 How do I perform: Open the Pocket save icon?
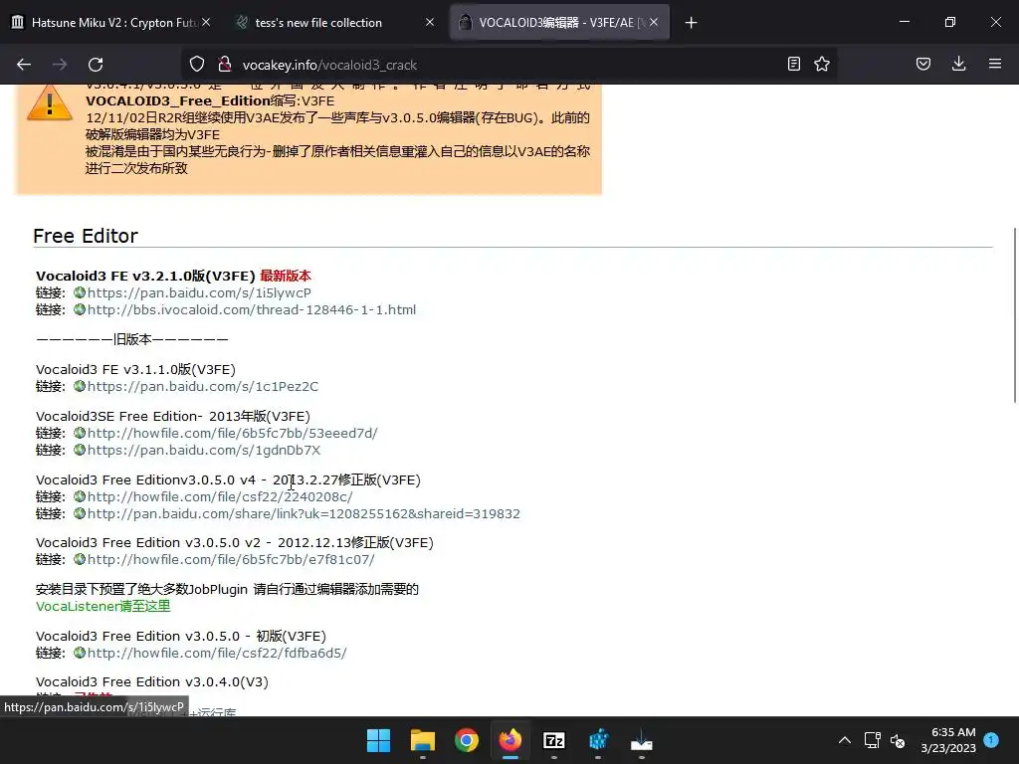923,64
